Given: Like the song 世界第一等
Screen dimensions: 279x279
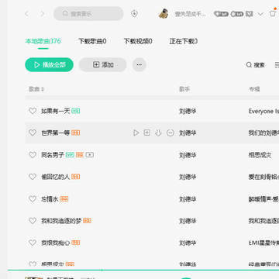Looking at the screenshot, I should pyautogui.click(x=33, y=133).
